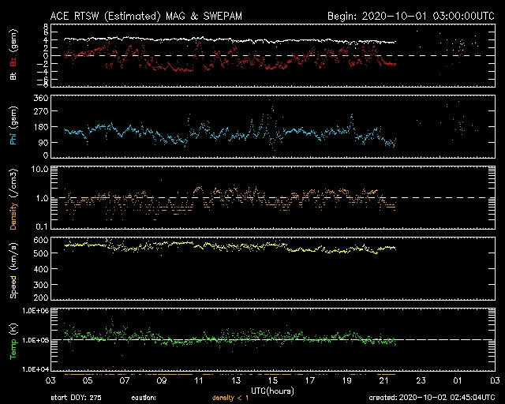Click the UTC(hours) axis caption

click(x=273, y=389)
